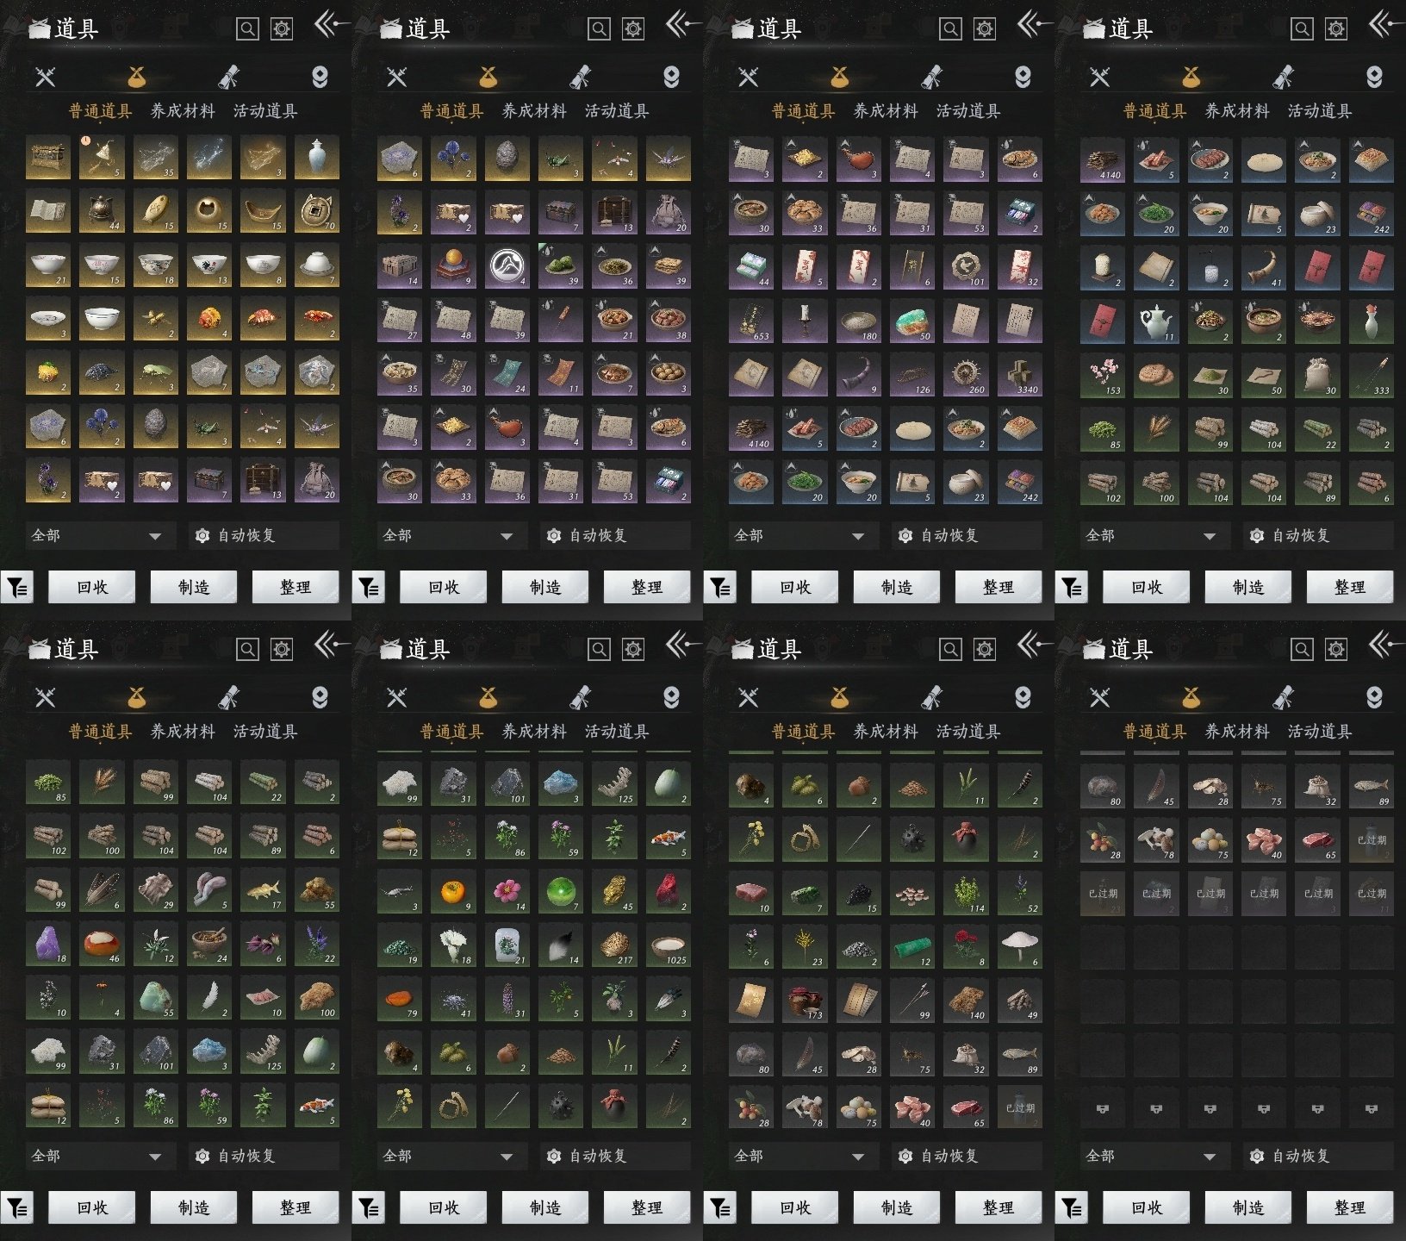The height and width of the screenshot is (1241, 1406).
Task: Open 活动道具 tab in the panel with empty slots
Action: (x=1319, y=732)
